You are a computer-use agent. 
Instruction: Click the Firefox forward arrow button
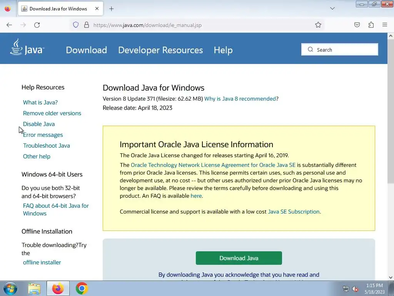[23, 25]
